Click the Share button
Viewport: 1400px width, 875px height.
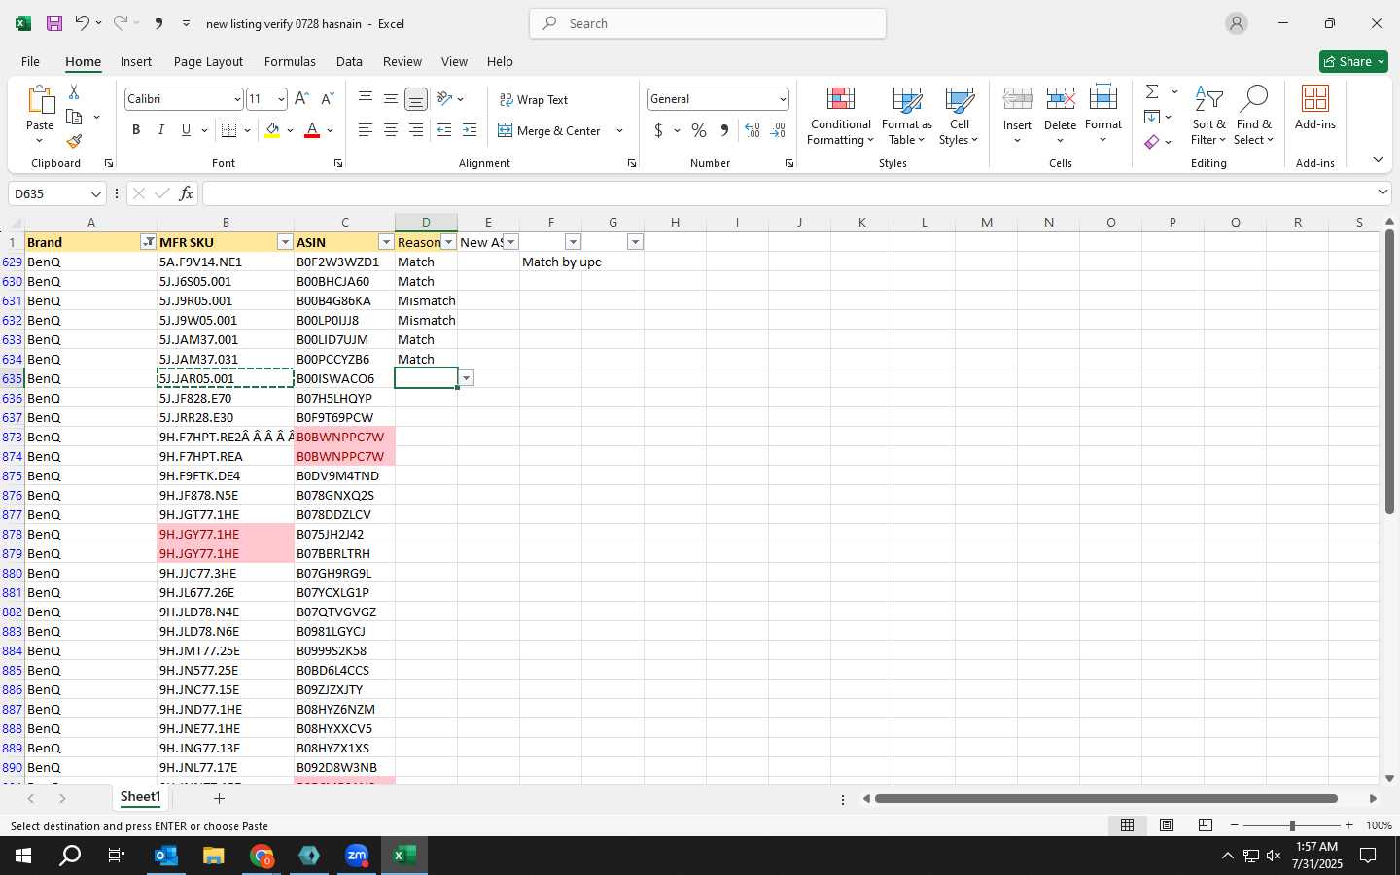coord(1353,61)
